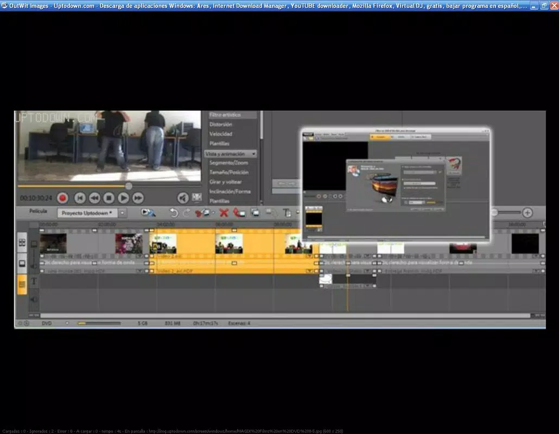Click the audio track speaker icon
The height and width of the screenshot is (434, 559).
pos(34,299)
